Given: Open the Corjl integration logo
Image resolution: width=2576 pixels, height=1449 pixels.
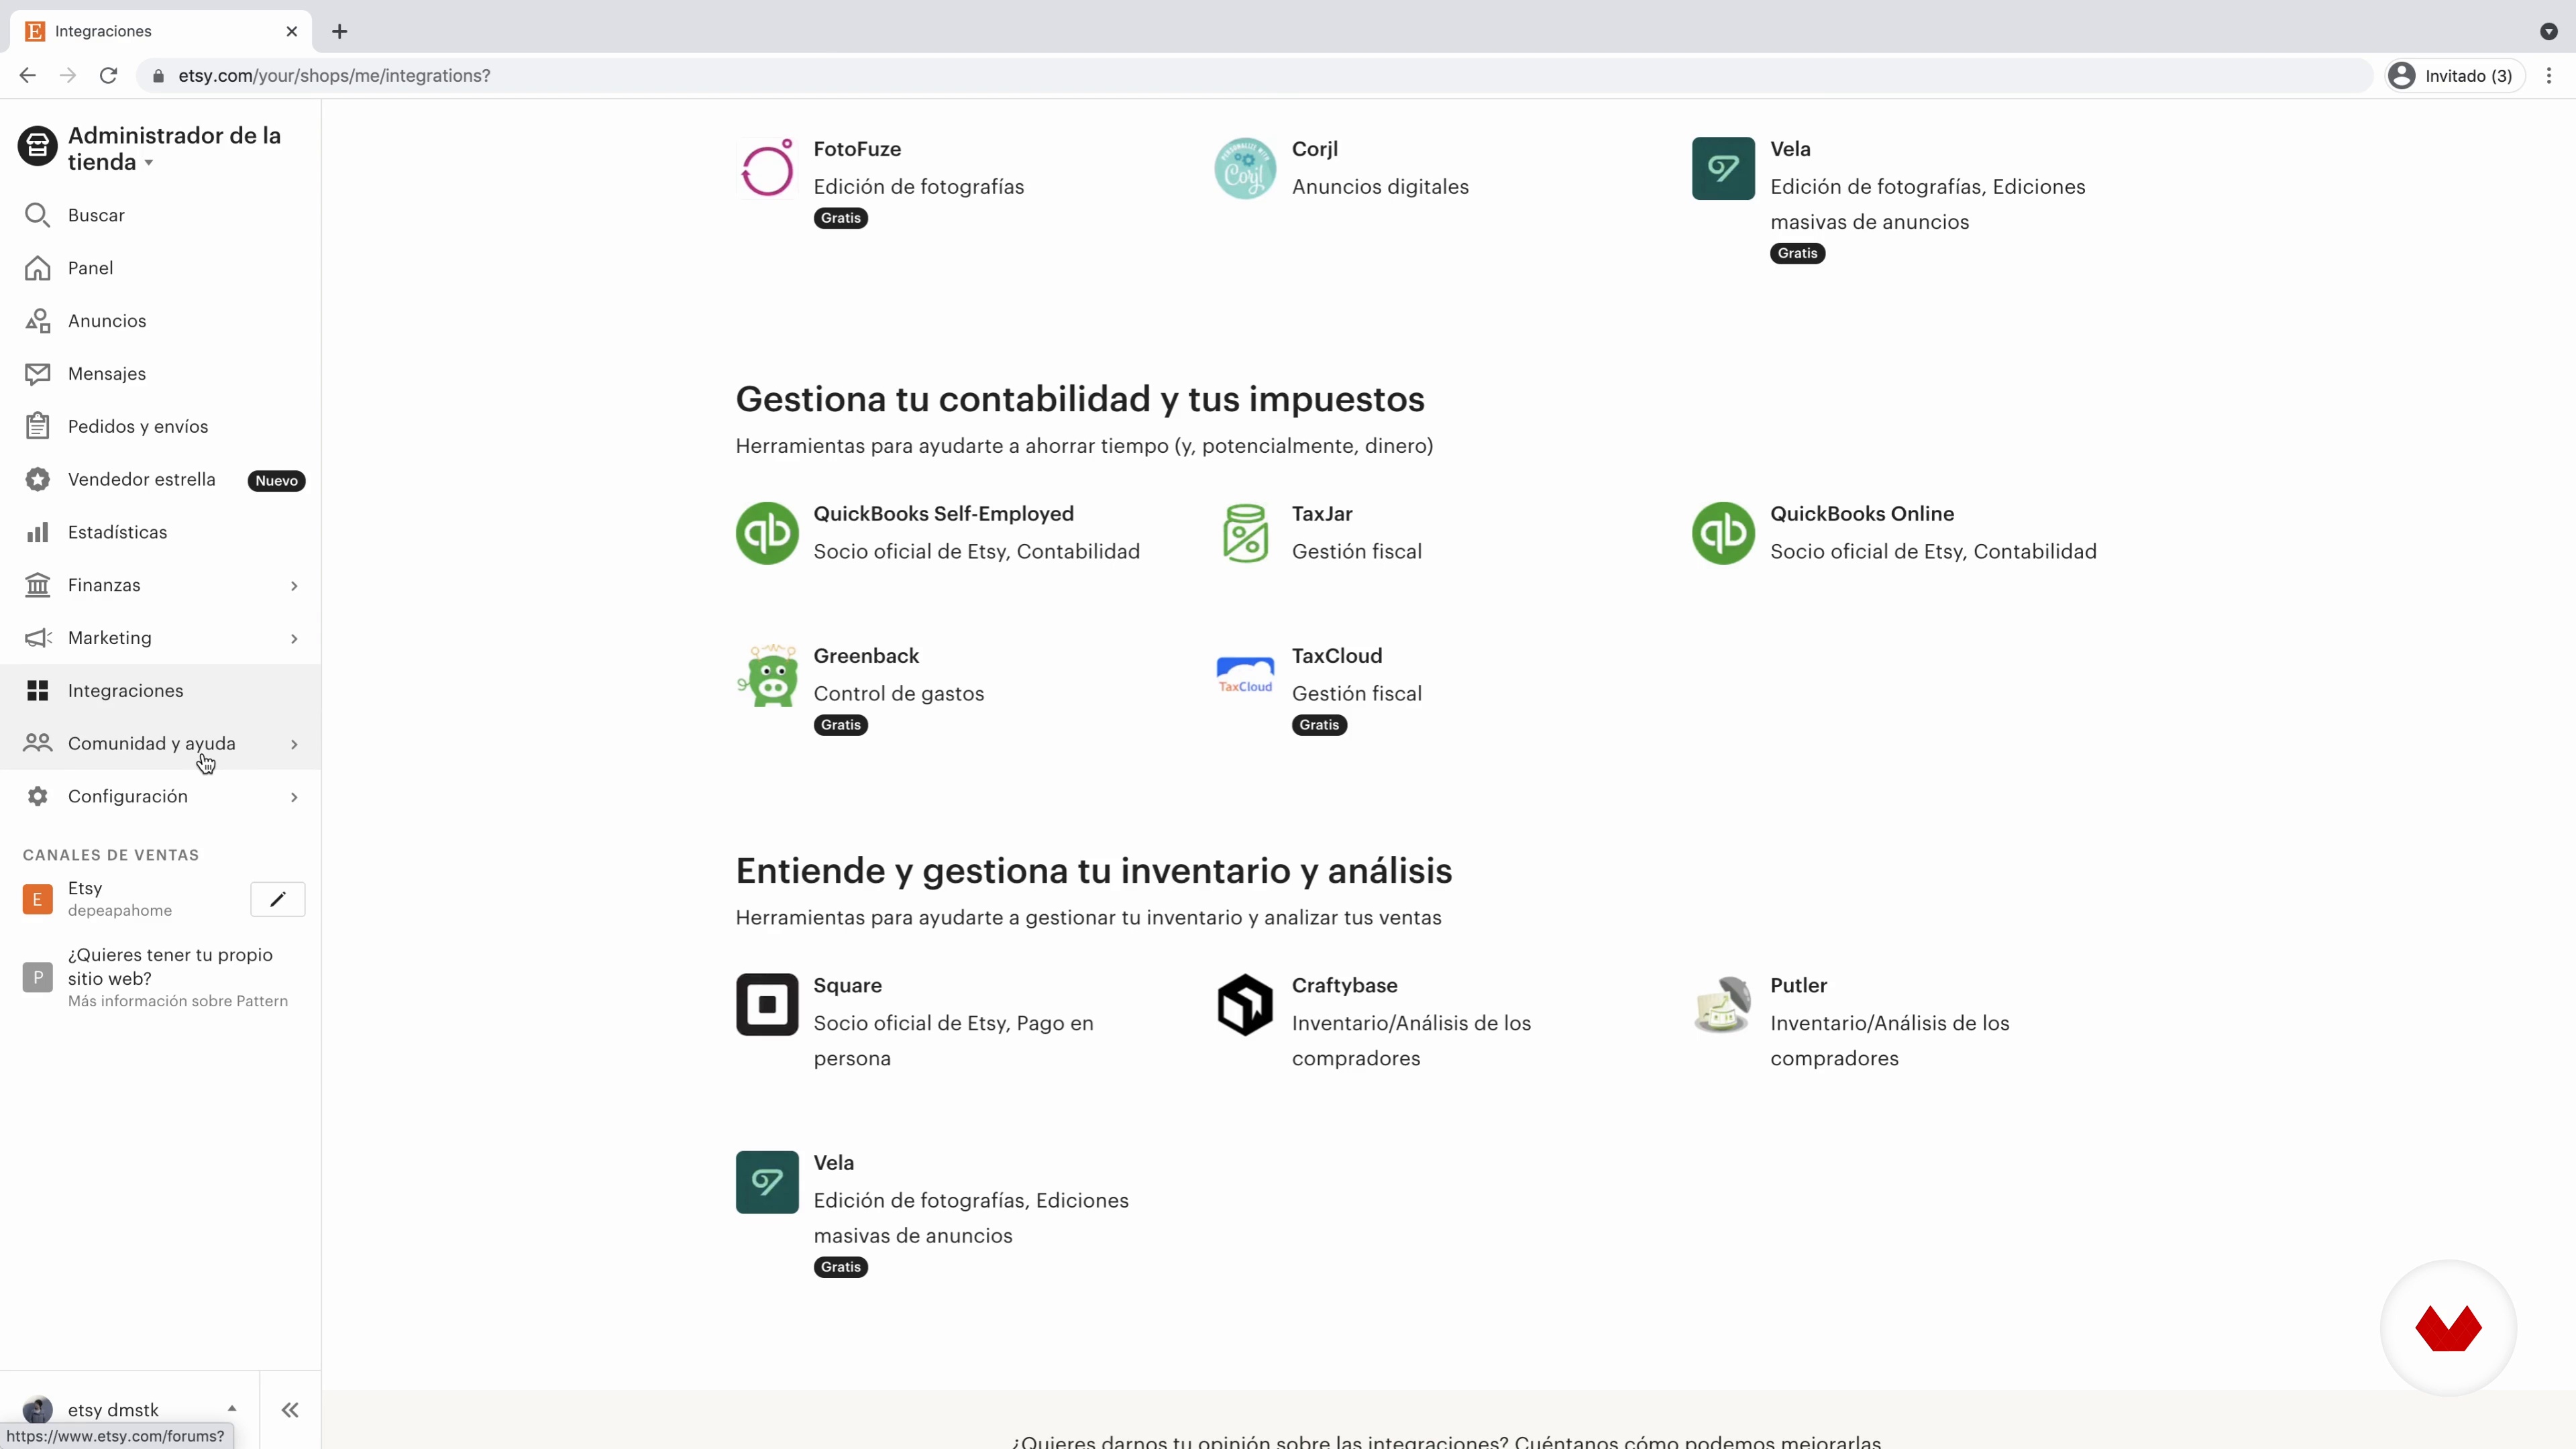Looking at the screenshot, I should point(1245,168).
